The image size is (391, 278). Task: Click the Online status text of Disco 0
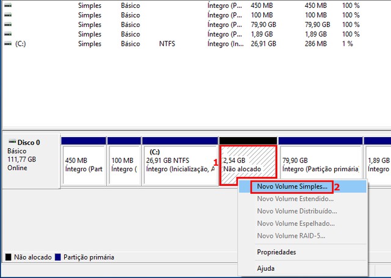click(17, 168)
